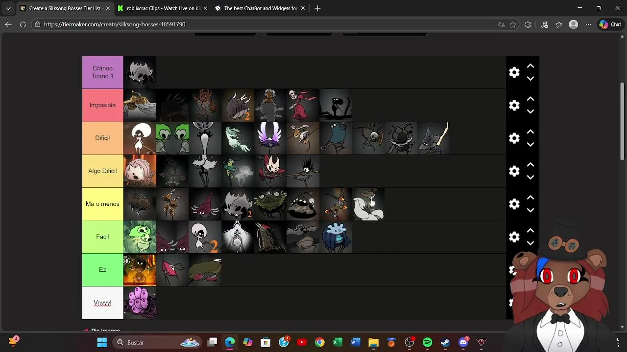Screen dimensions: 627x352
Task: Select white swan-like boss in Ma o menos row
Action: (x=368, y=204)
